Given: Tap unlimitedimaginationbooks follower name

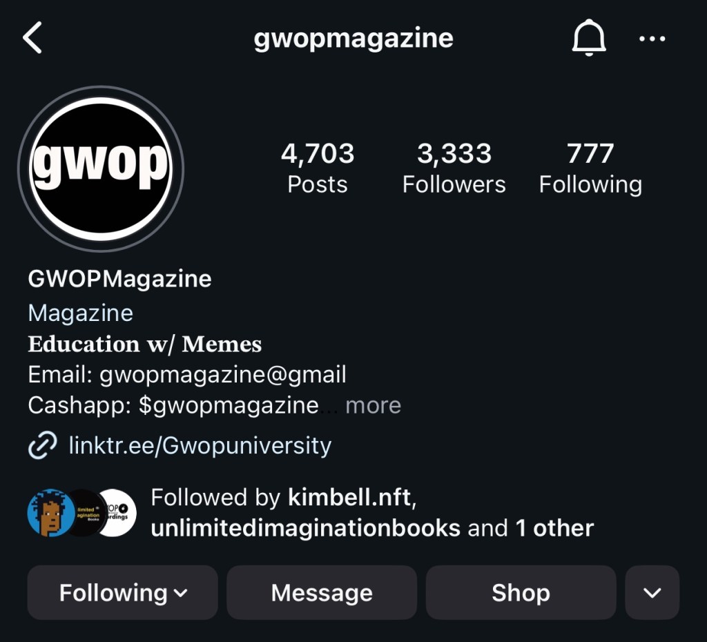Looking at the screenshot, I should point(305,528).
